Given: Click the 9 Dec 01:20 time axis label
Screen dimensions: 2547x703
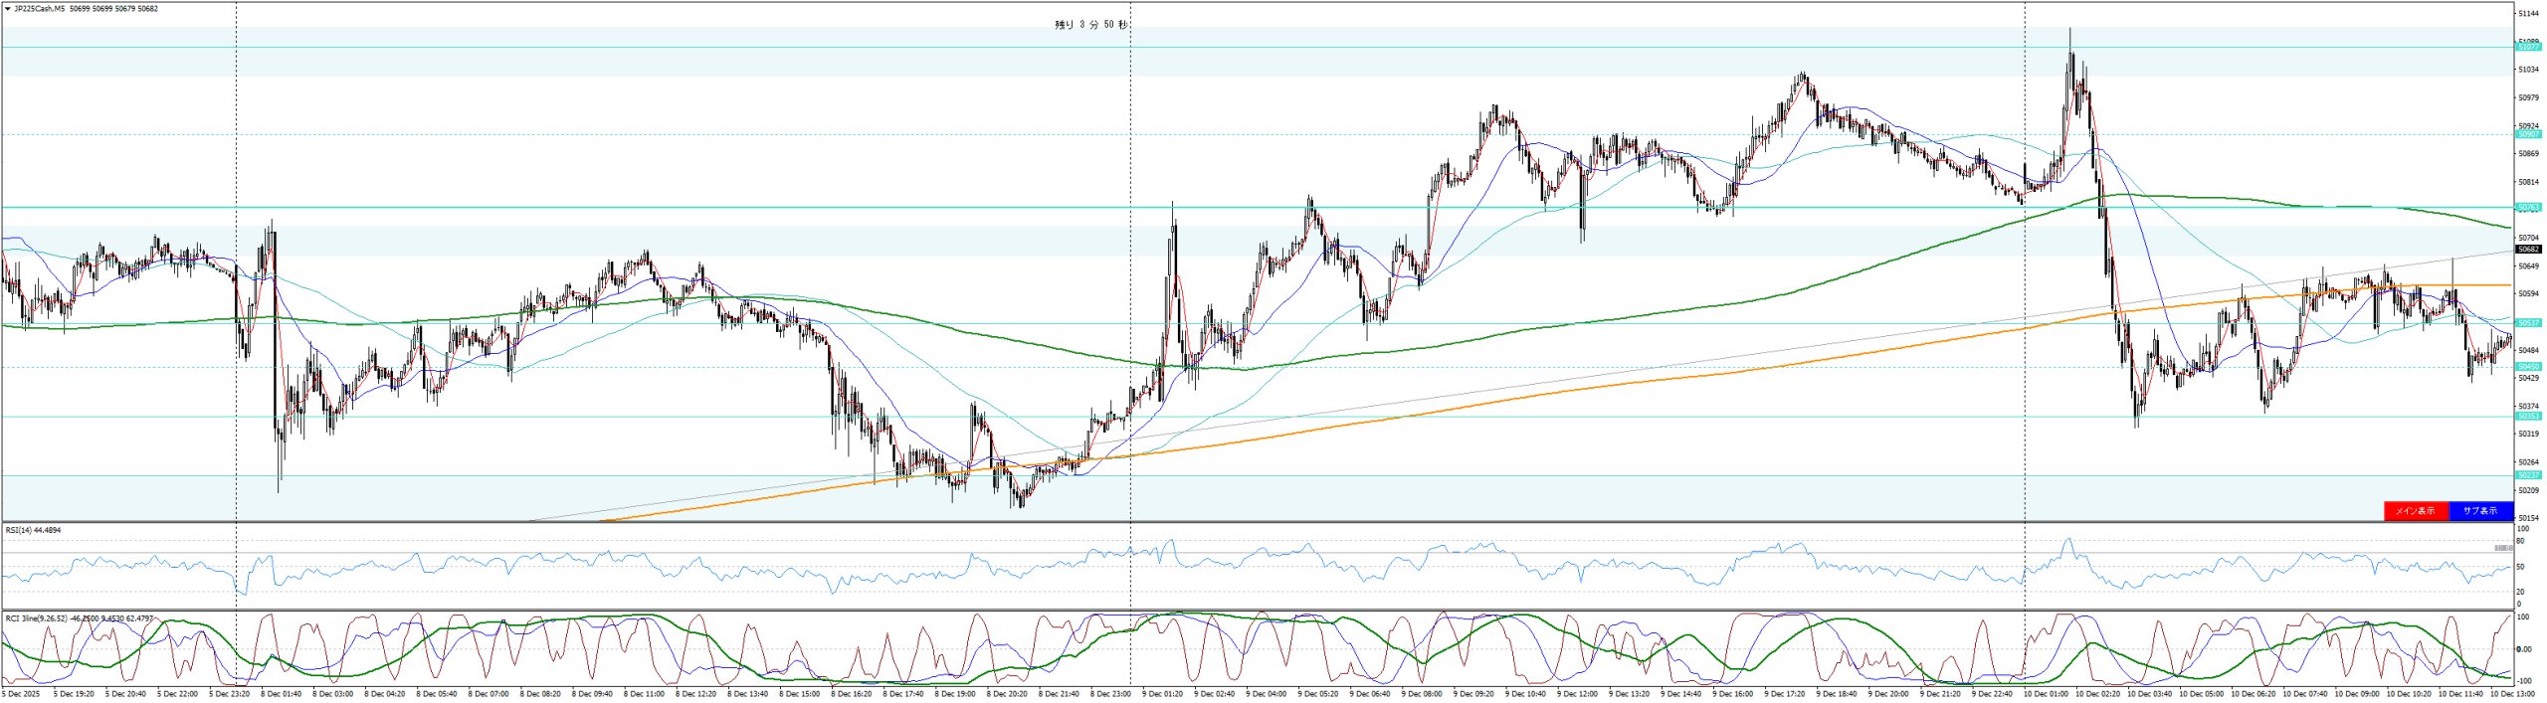Looking at the screenshot, I should [1160, 694].
